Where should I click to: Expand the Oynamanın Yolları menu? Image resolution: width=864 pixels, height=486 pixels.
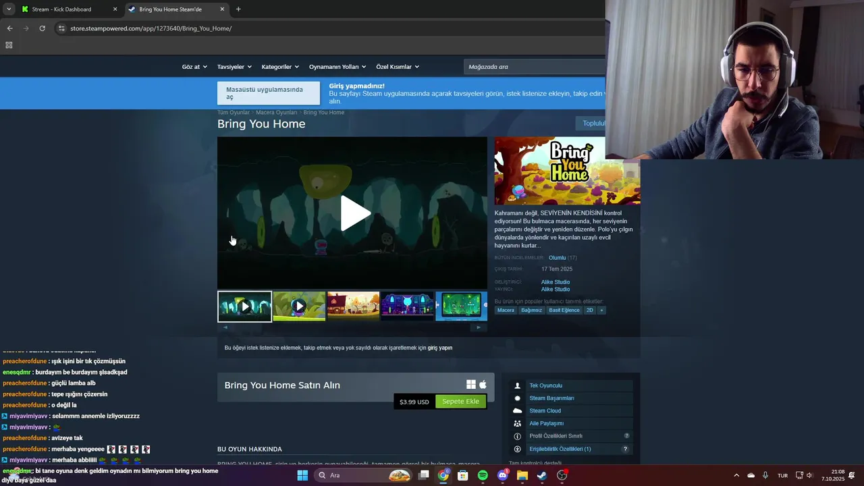[337, 67]
